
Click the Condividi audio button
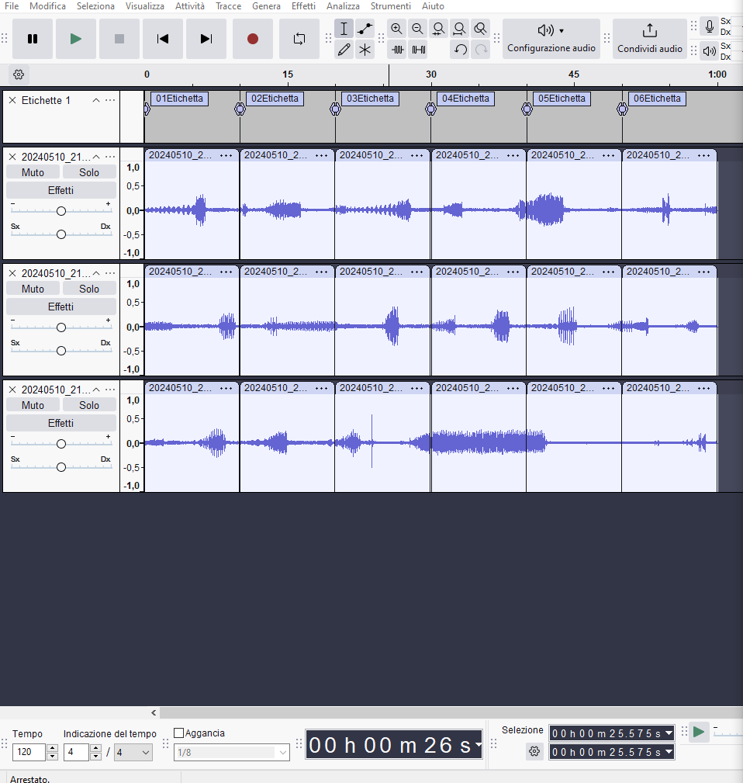click(x=650, y=39)
